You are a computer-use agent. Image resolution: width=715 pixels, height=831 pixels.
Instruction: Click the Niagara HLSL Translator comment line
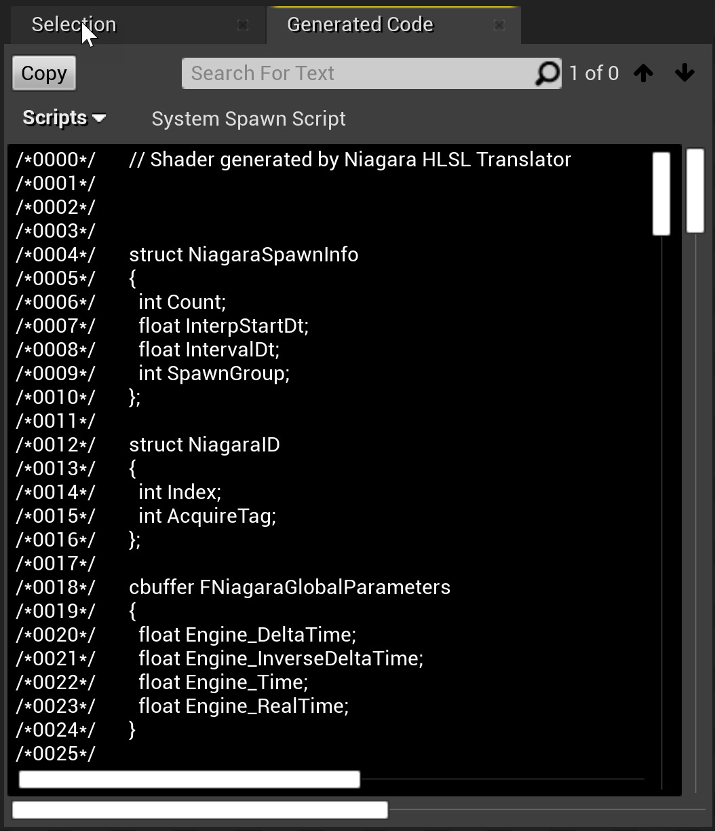pos(350,160)
